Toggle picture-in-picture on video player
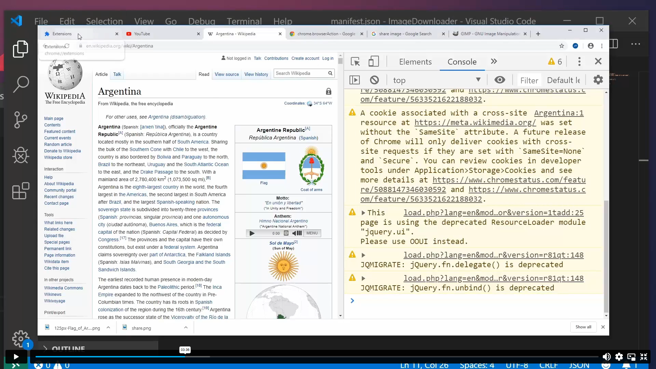Image resolution: width=656 pixels, height=369 pixels. coord(631,357)
